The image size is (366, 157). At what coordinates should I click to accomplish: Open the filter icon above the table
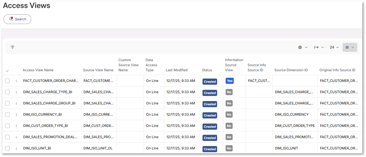13,47
